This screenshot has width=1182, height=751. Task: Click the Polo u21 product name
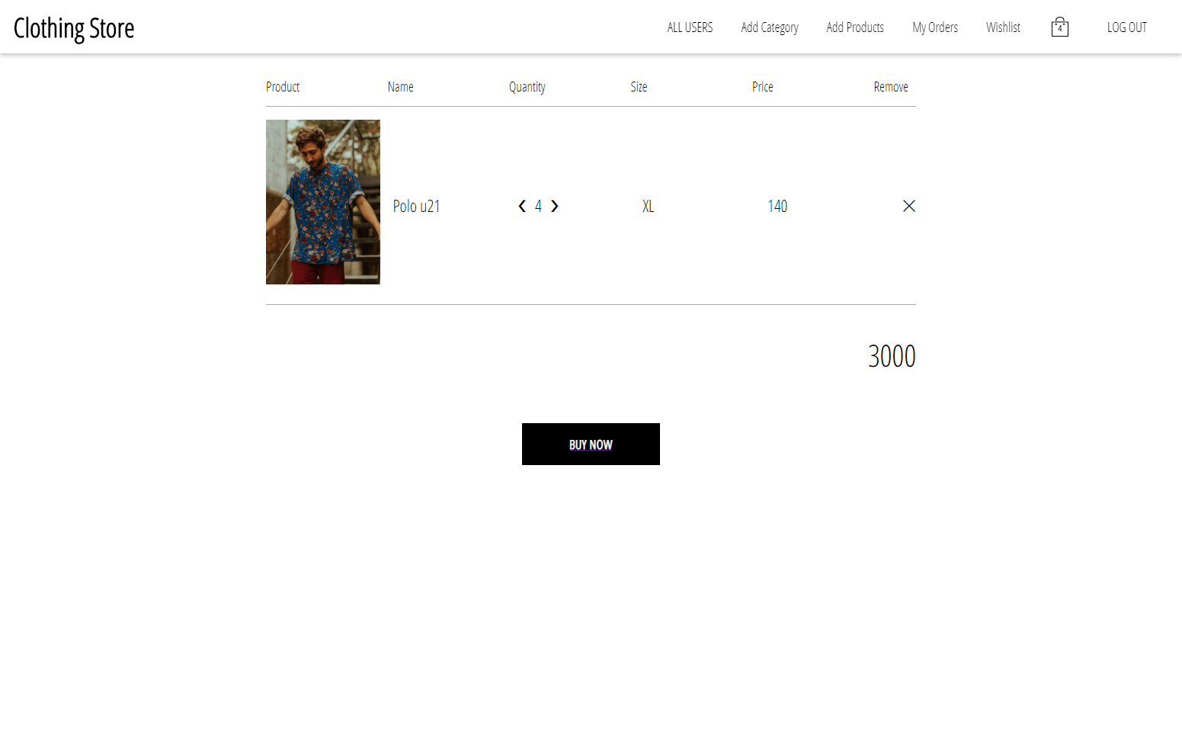tap(416, 206)
